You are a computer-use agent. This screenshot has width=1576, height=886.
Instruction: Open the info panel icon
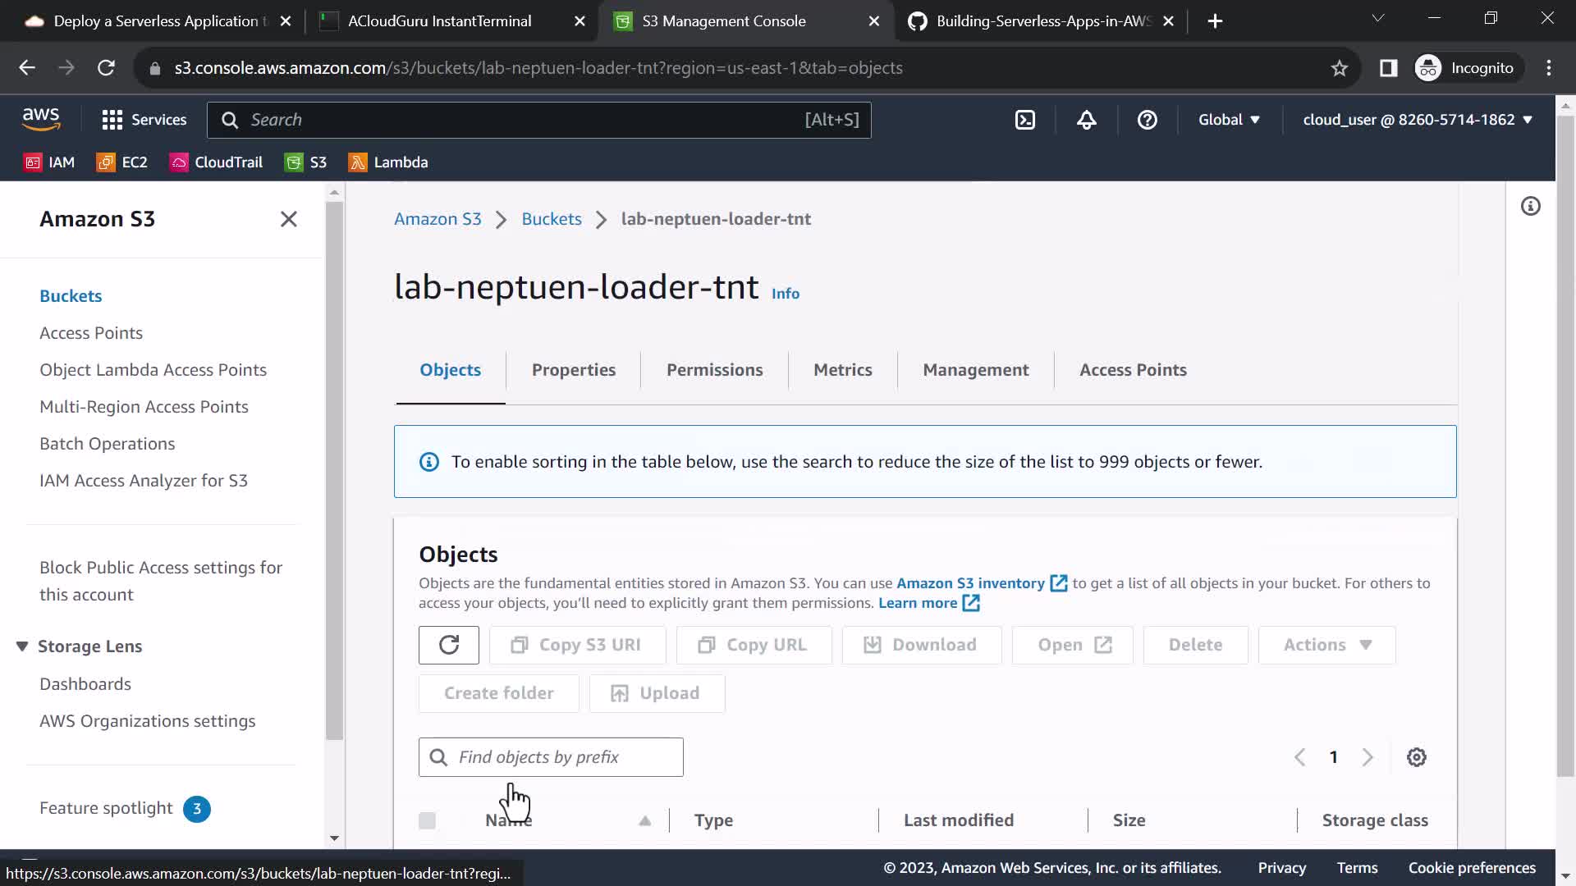1530,206
